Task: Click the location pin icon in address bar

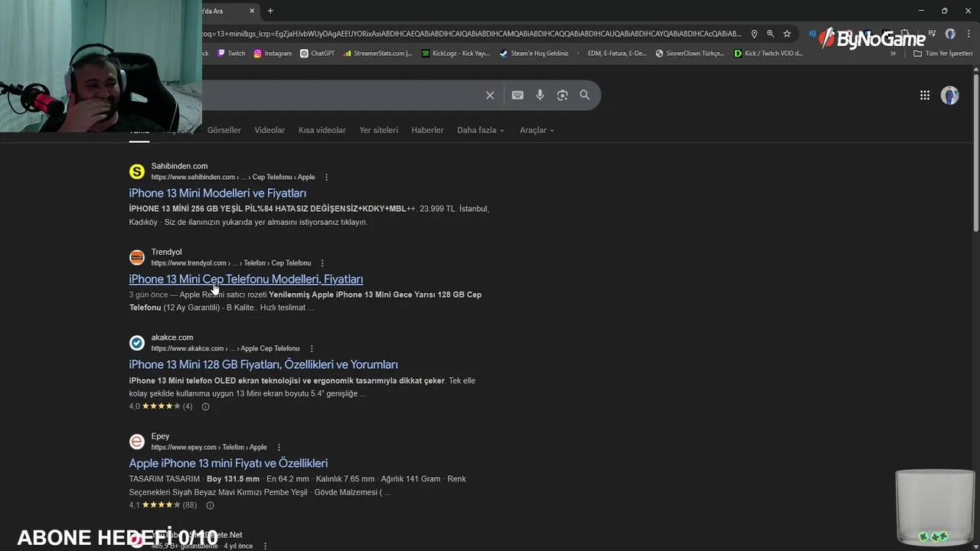Action: [754, 34]
